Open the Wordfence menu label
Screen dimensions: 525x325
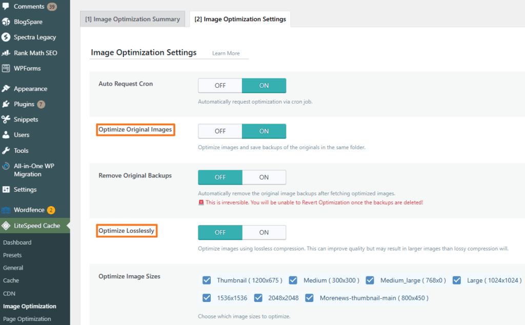pyautogui.click(x=29, y=210)
